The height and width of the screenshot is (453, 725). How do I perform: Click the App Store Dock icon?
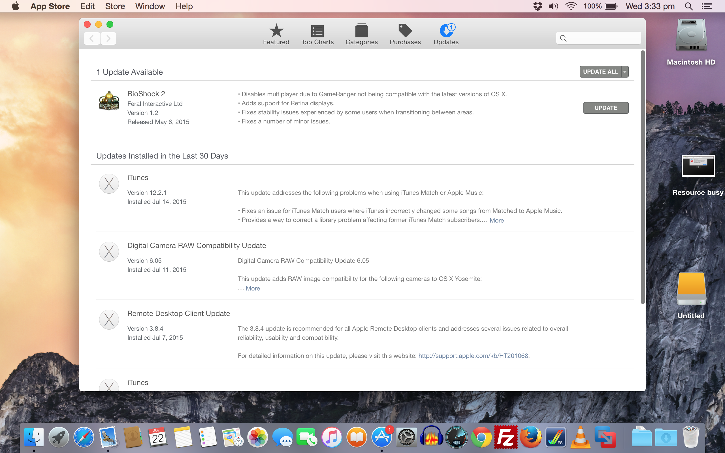(x=381, y=437)
